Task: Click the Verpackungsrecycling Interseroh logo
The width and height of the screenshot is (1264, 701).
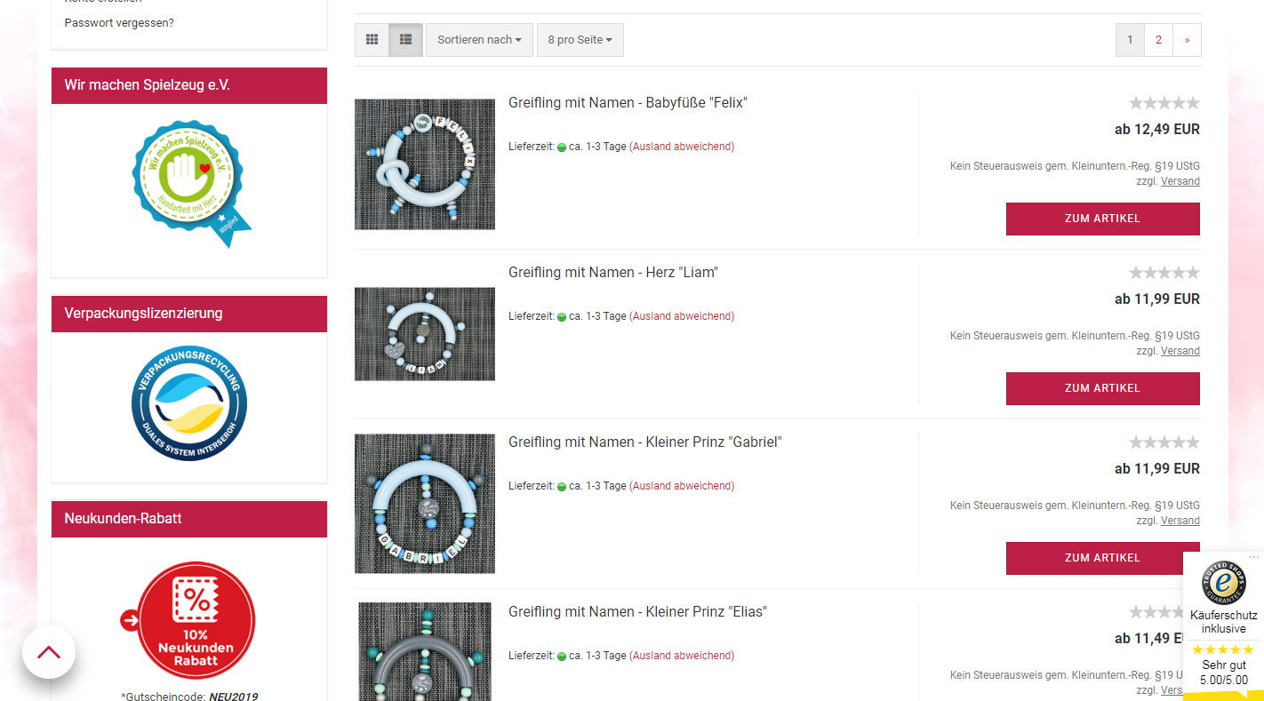Action: [189, 403]
